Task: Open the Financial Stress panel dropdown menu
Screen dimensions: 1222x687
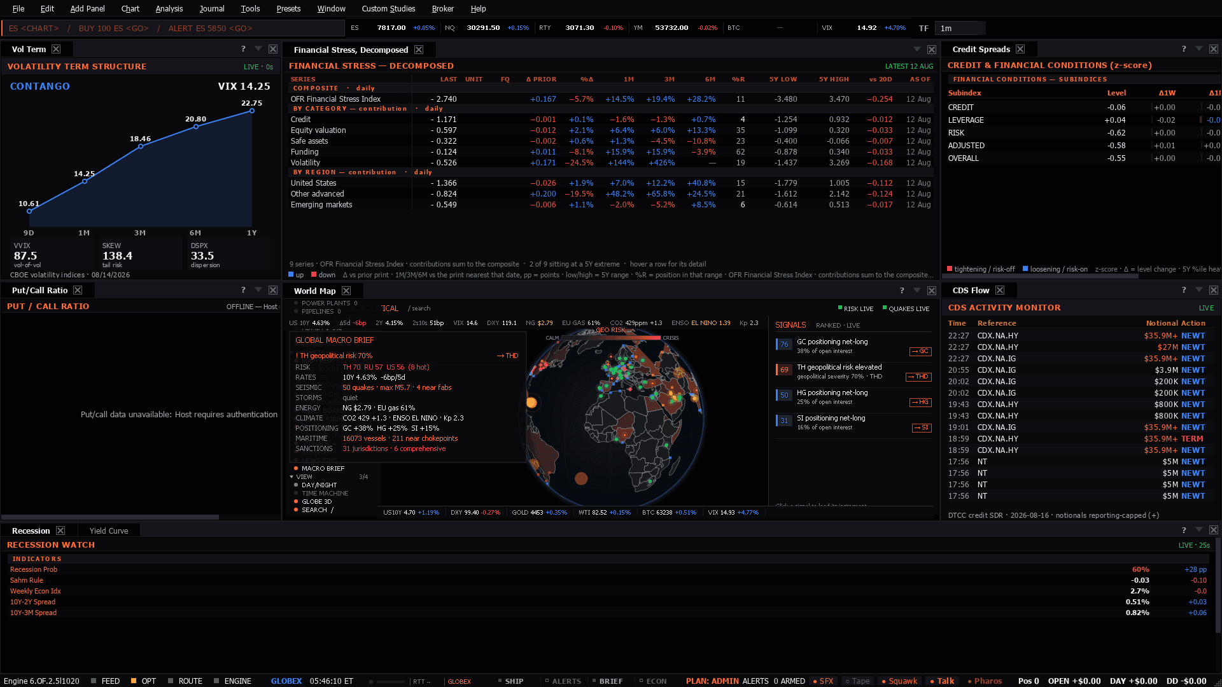Action: pyautogui.click(x=917, y=49)
